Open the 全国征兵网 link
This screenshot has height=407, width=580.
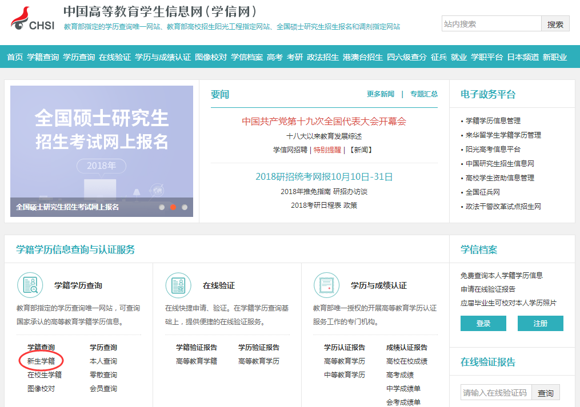point(483,192)
